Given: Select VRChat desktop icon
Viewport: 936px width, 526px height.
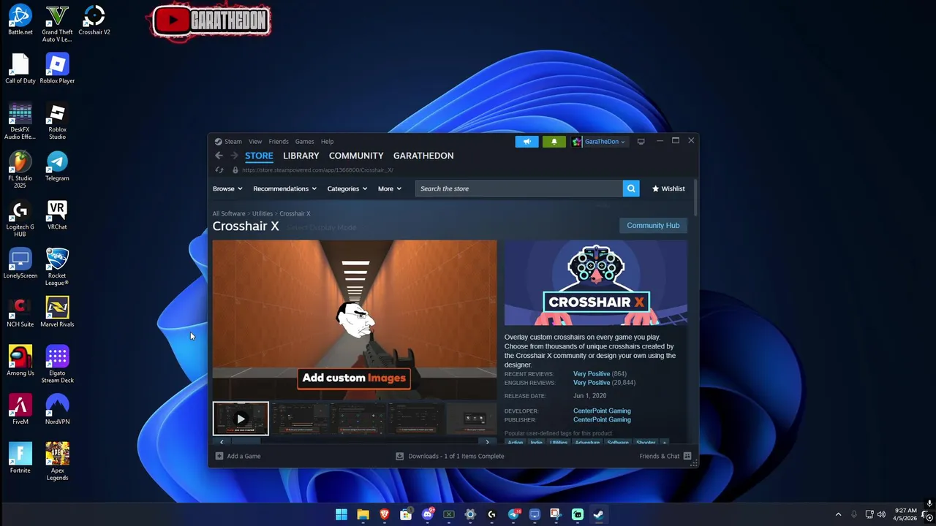Looking at the screenshot, I should click(x=57, y=216).
